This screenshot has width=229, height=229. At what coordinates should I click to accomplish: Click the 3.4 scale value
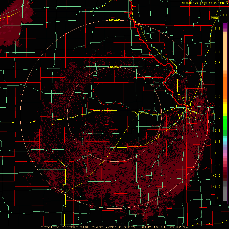point(218,119)
